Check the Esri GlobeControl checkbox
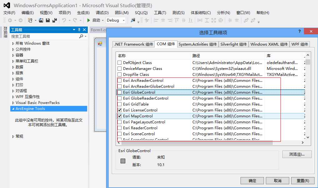Viewport: 318px width, 188px height. [119, 92]
